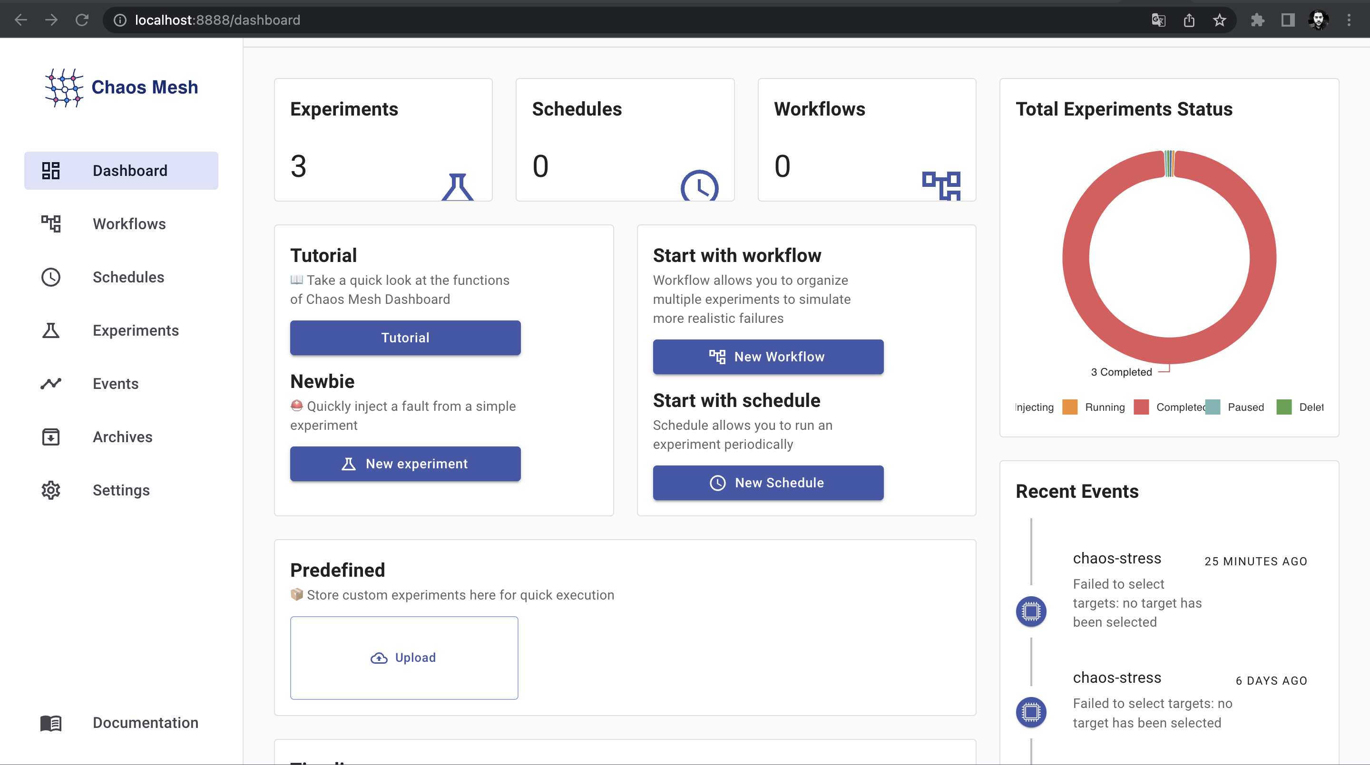Click the '6 DAYS AGO' timestamp

pos(1271,681)
